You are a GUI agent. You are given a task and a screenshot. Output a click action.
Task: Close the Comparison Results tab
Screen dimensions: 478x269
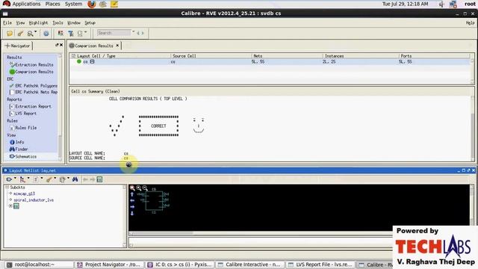pyautogui.click(x=117, y=46)
